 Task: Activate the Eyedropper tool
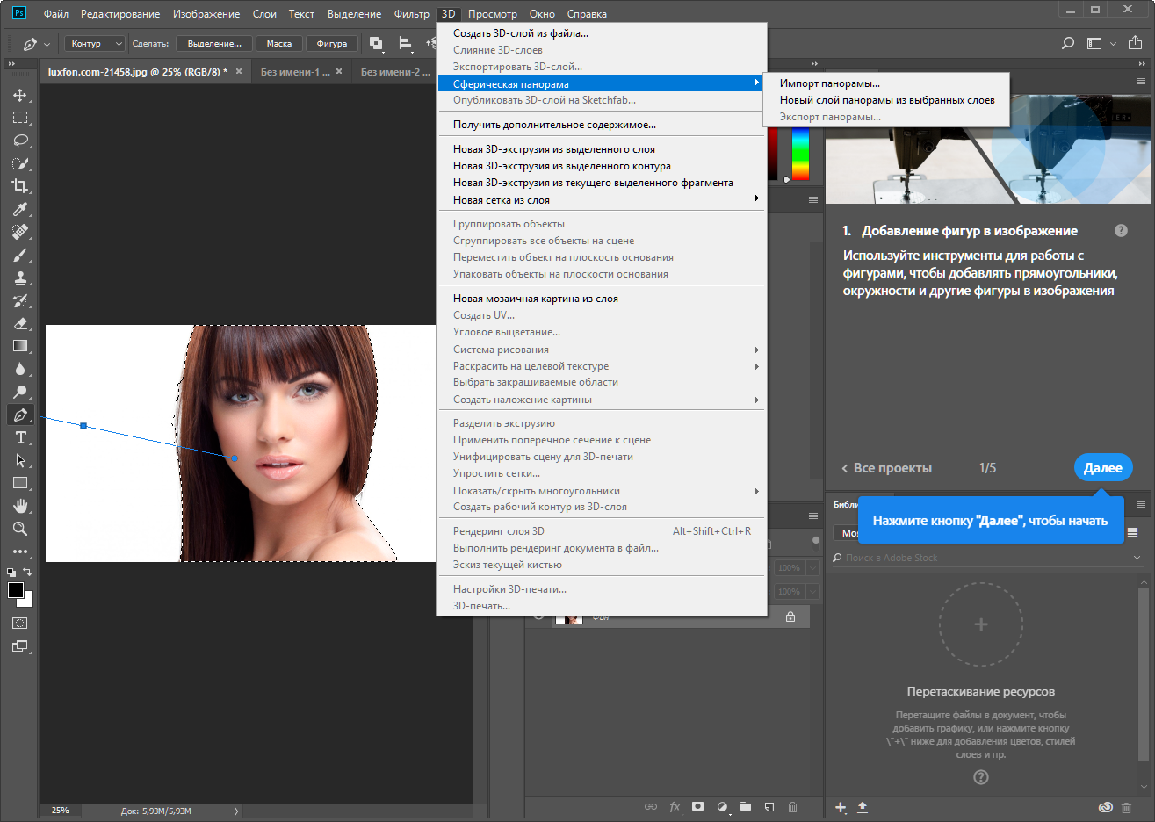pos(20,209)
